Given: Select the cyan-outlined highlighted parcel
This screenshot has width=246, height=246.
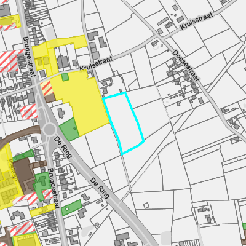Looking at the screenshot, I should [x=123, y=123].
